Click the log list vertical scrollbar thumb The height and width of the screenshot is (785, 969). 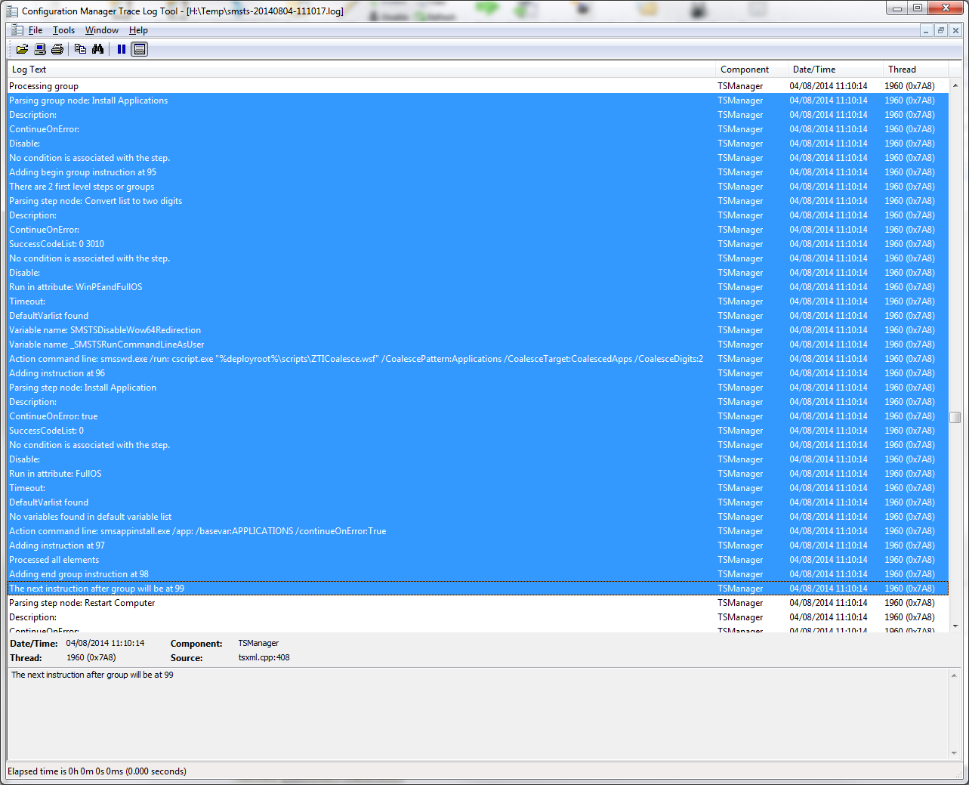click(955, 417)
